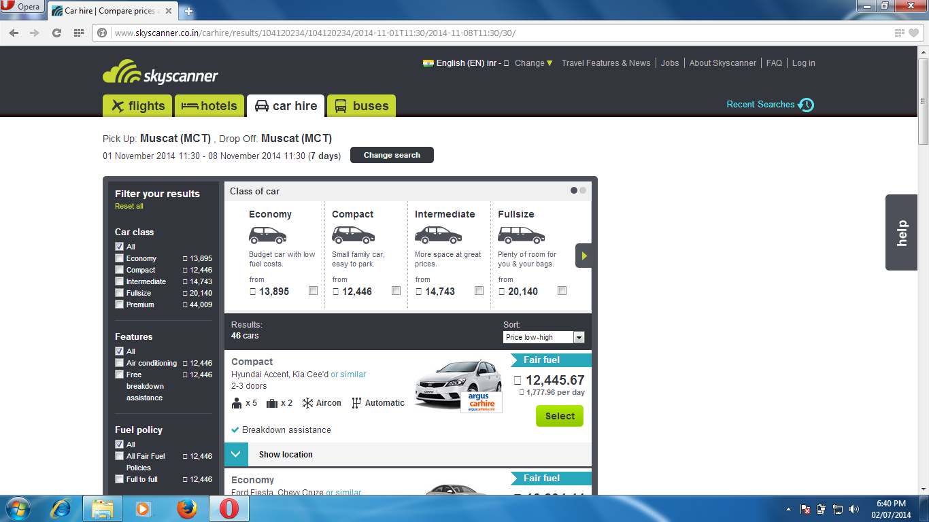Switch to the hotels tab
929x522 pixels.
tap(210, 105)
